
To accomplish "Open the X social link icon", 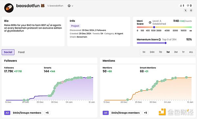I will point(186,11).
